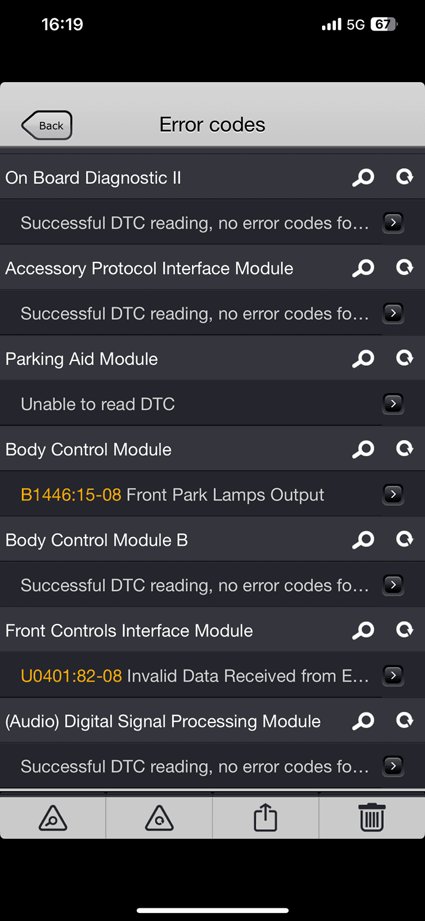The width and height of the screenshot is (425, 921).
Task: Refresh the Body Control Module codes
Action: 405,448
